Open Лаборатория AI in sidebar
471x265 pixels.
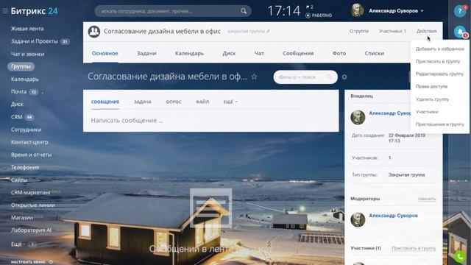(31, 230)
